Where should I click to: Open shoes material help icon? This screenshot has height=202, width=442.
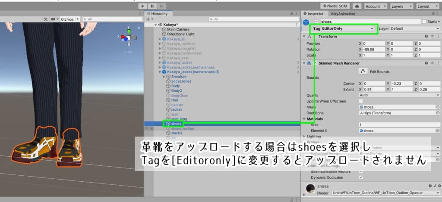[x=430, y=186]
